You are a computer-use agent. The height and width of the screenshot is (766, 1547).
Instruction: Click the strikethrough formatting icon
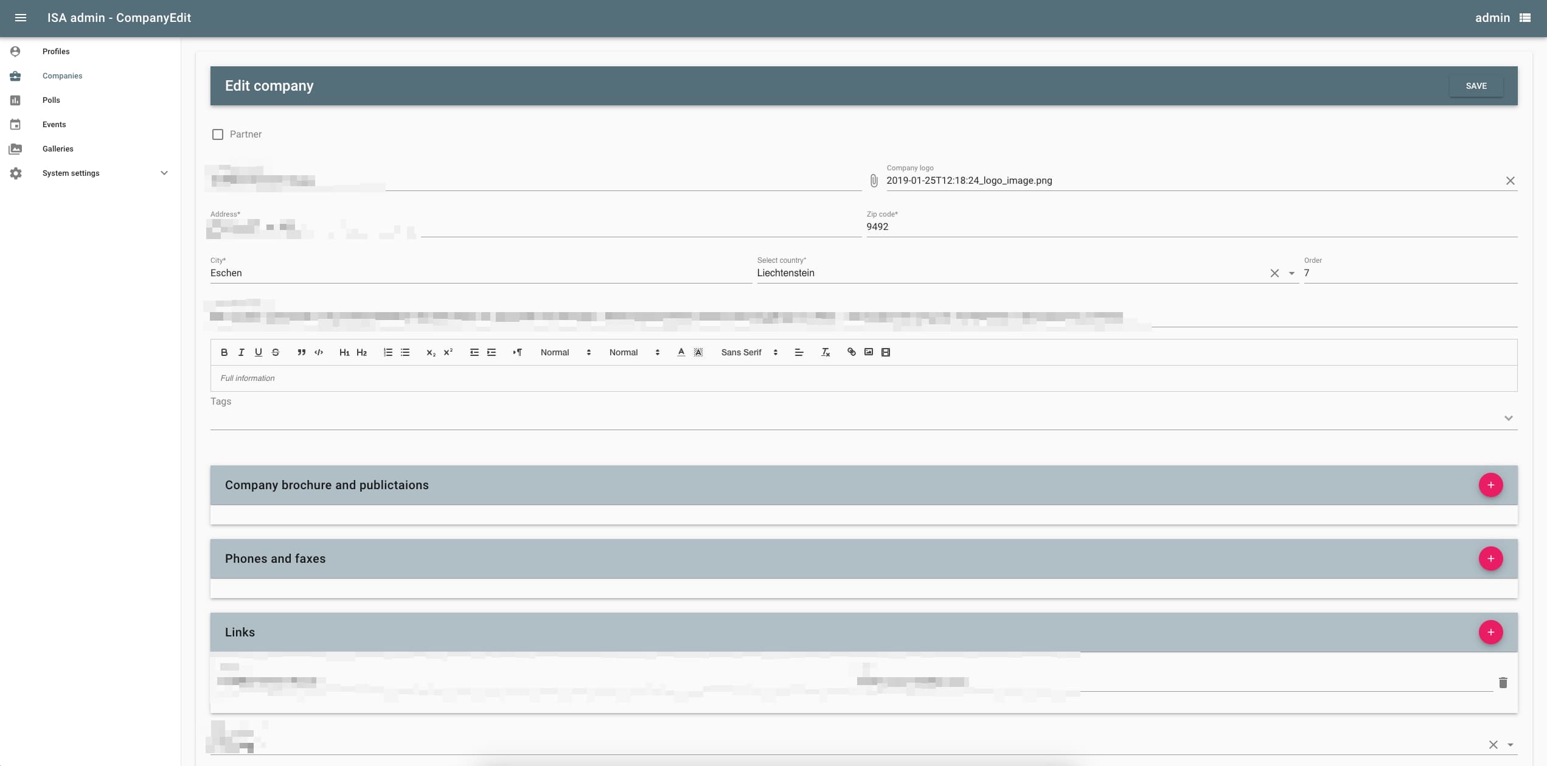click(x=276, y=352)
